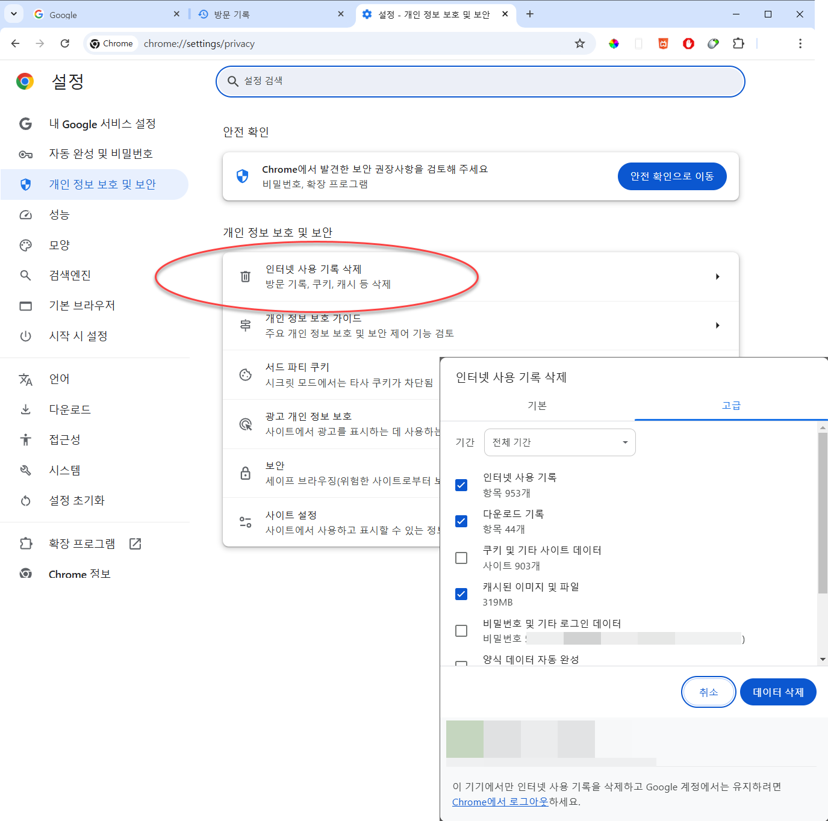Viewport: 828px width, 821px height.
Task: Uncheck 다운로드 기록 in the dialog
Action: (x=461, y=521)
